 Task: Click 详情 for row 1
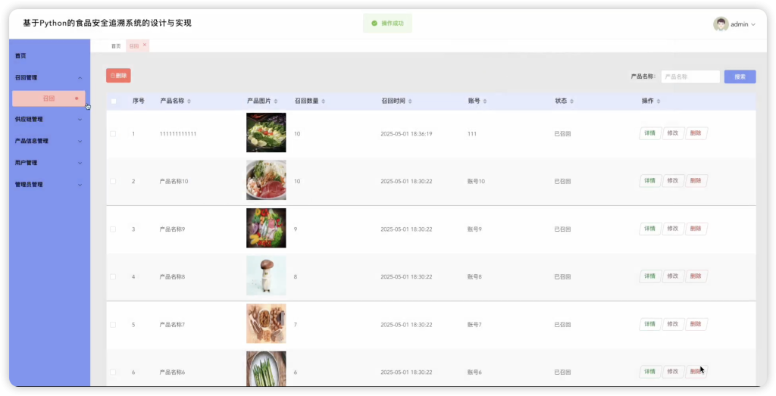pos(650,133)
